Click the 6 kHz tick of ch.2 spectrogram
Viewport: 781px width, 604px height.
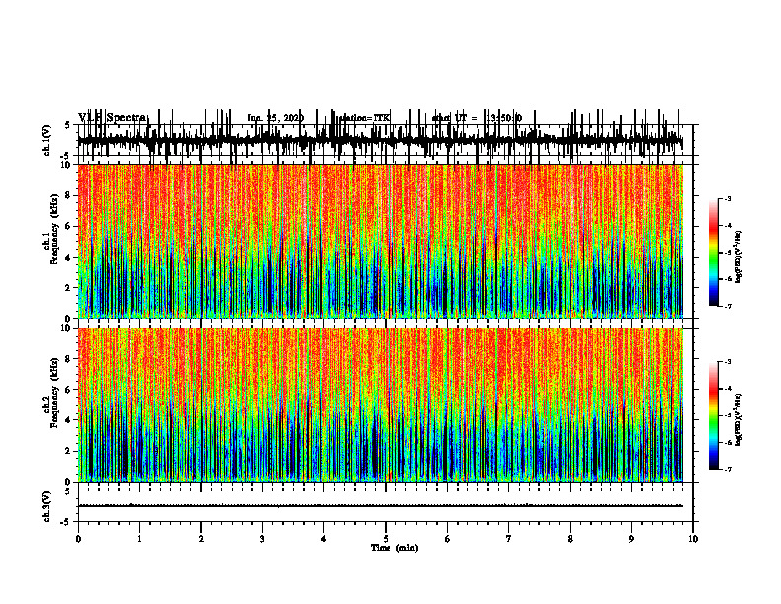pyautogui.click(x=68, y=390)
